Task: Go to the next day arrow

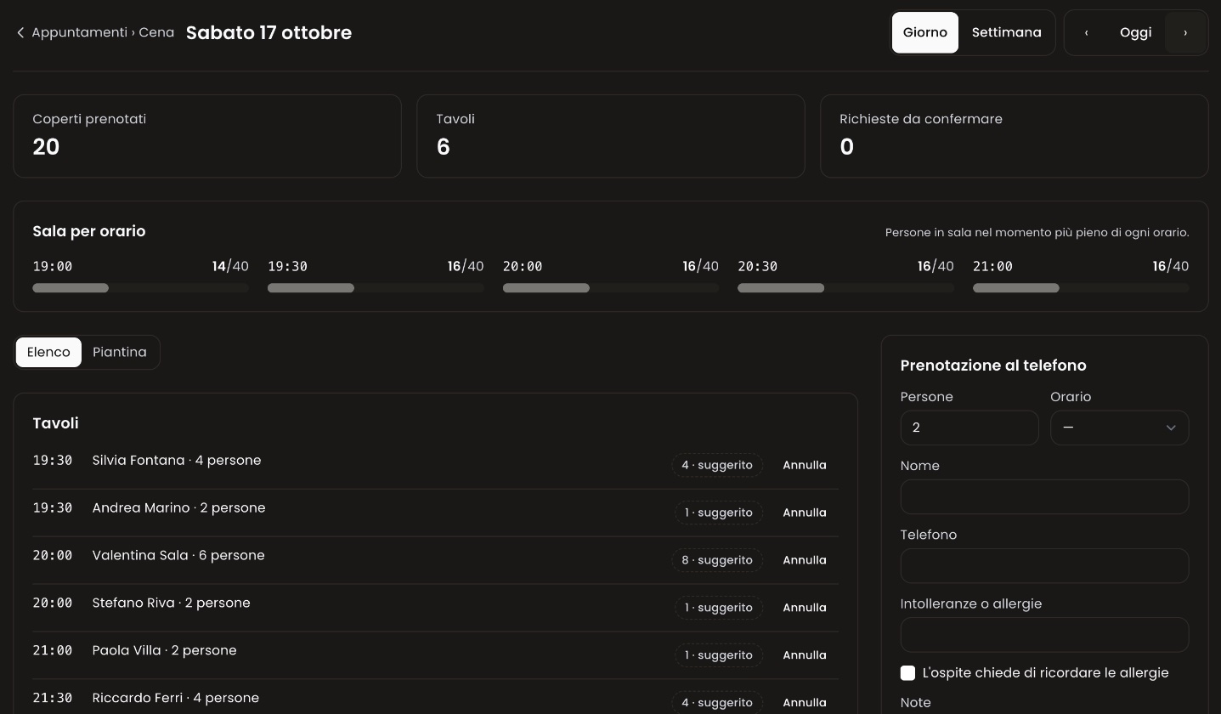Action: pyautogui.click(x=1185, y=32)
